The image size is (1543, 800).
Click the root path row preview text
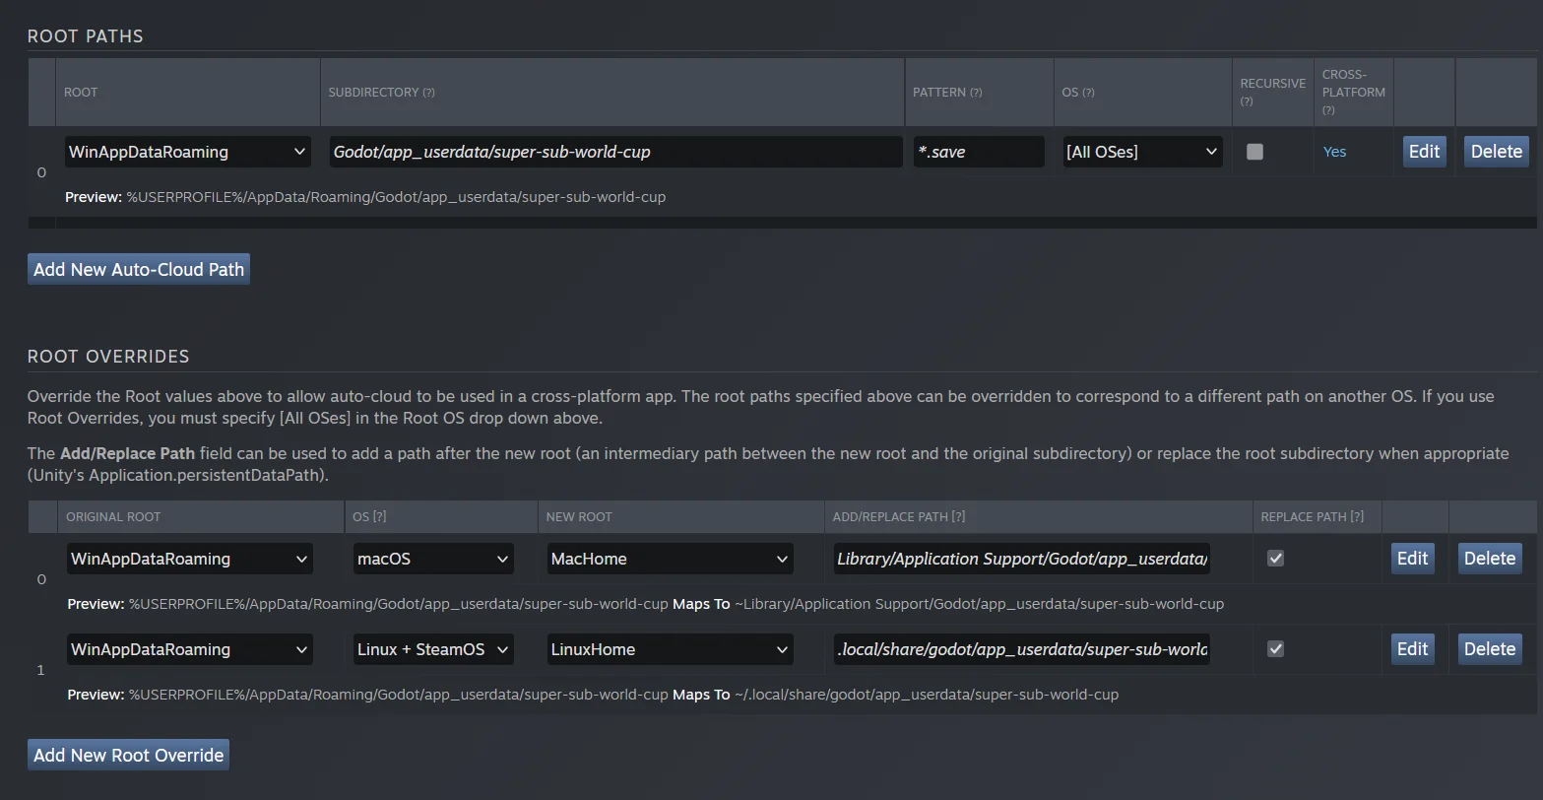tap(365, 197)
